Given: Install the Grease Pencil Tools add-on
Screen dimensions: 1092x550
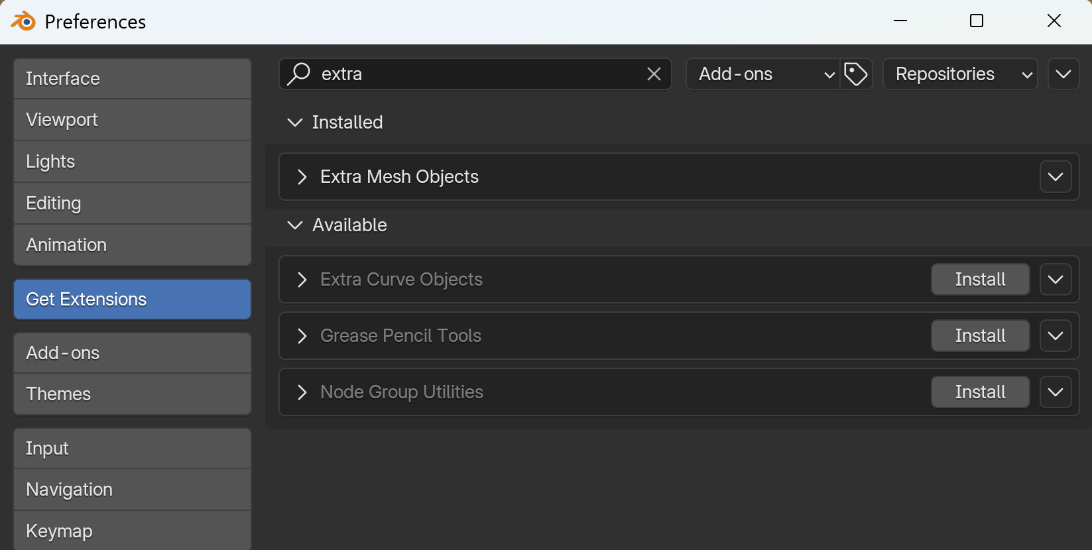Looking at the screenshot, I should click(980, 336).
